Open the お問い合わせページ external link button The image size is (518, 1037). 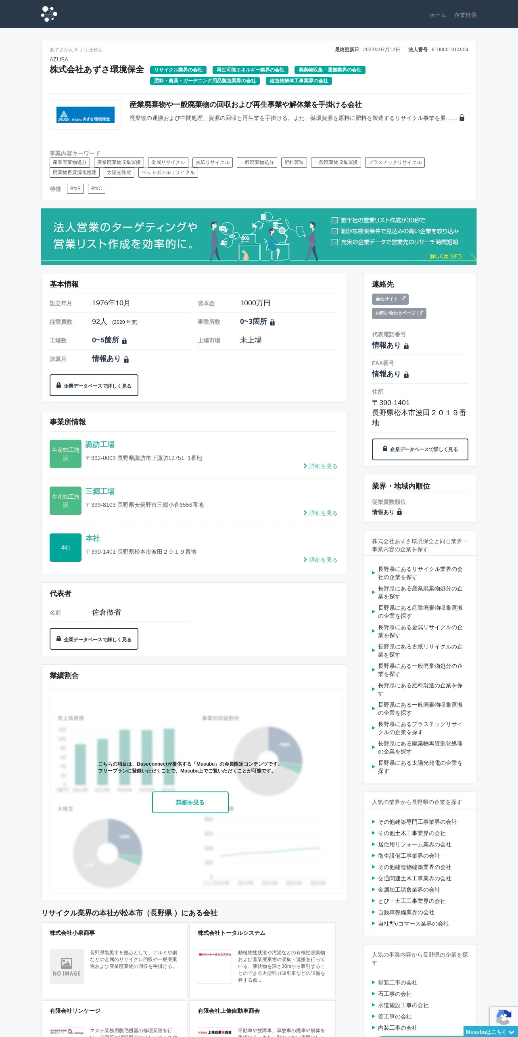coord(399,313)
